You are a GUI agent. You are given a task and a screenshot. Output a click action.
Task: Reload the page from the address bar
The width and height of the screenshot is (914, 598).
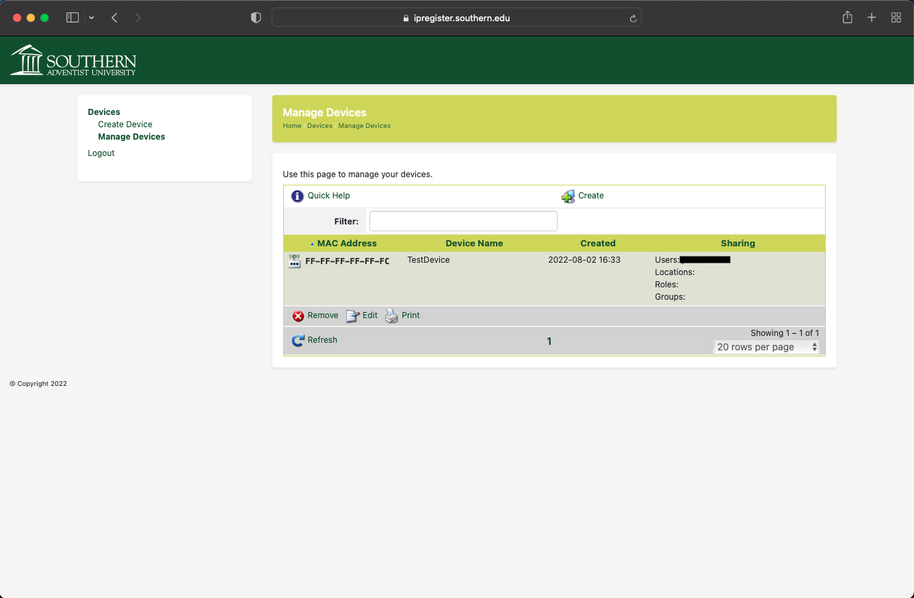pyautogui.click(x=633, y=18)
